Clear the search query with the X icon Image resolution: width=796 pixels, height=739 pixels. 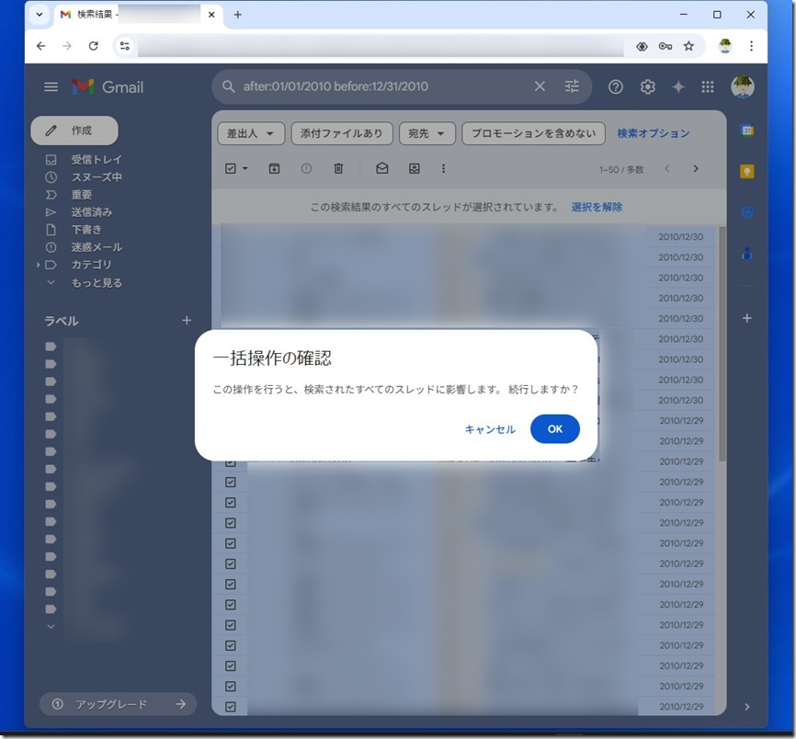[x=540, y=86]
